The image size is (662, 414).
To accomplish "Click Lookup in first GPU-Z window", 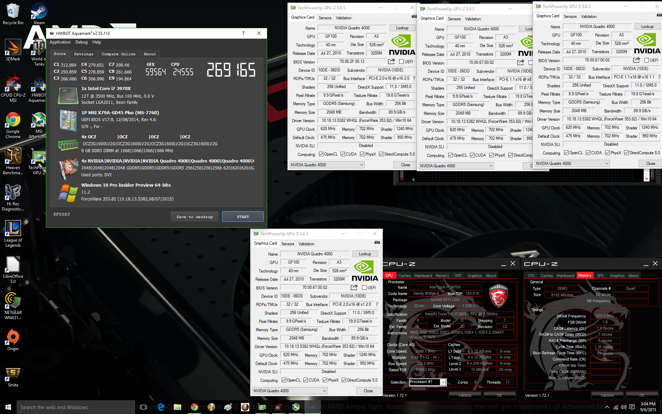I will pyautogui.click(x=402, y=28).
